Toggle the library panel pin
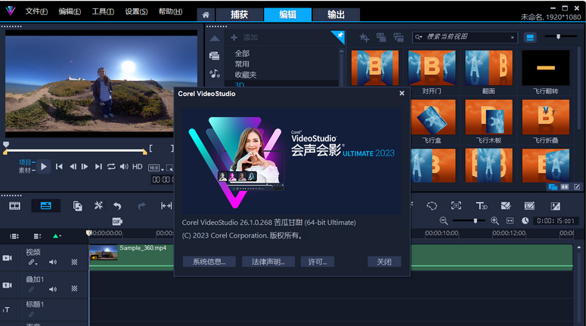Image resolution: width=586 pixels, height=326 pixels. tap(340, 35)
